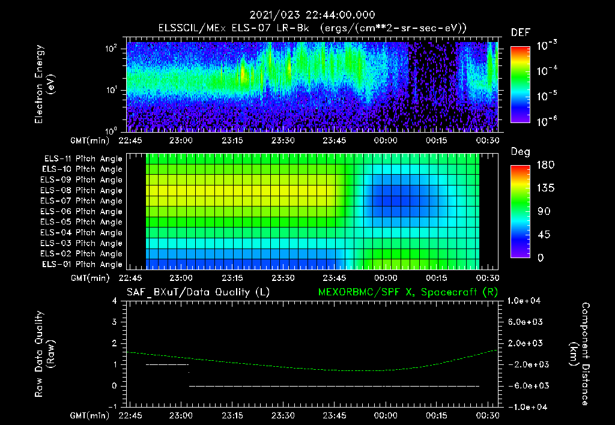The width and height of the screenshot is (615, 425).
Task: Click the 1.0e+04 tick on distance axis
Action: (x=524, y=301)
